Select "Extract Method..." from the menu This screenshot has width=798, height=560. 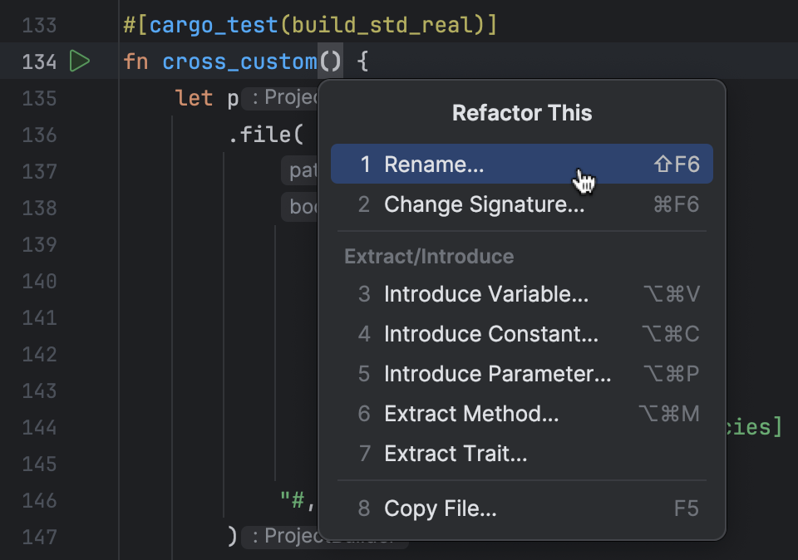coord(472,413)
